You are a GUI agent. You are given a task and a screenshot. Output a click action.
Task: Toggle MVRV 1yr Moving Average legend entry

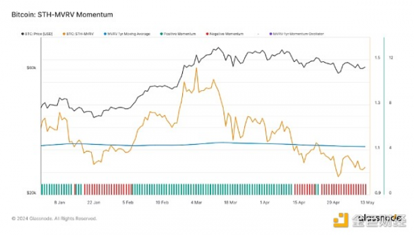coord(127,34)
